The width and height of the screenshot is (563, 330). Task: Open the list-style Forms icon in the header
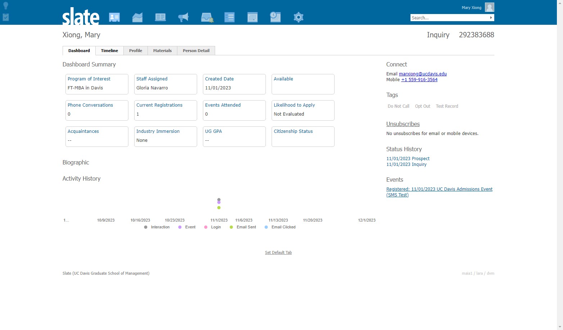click(x=230, y=17)
